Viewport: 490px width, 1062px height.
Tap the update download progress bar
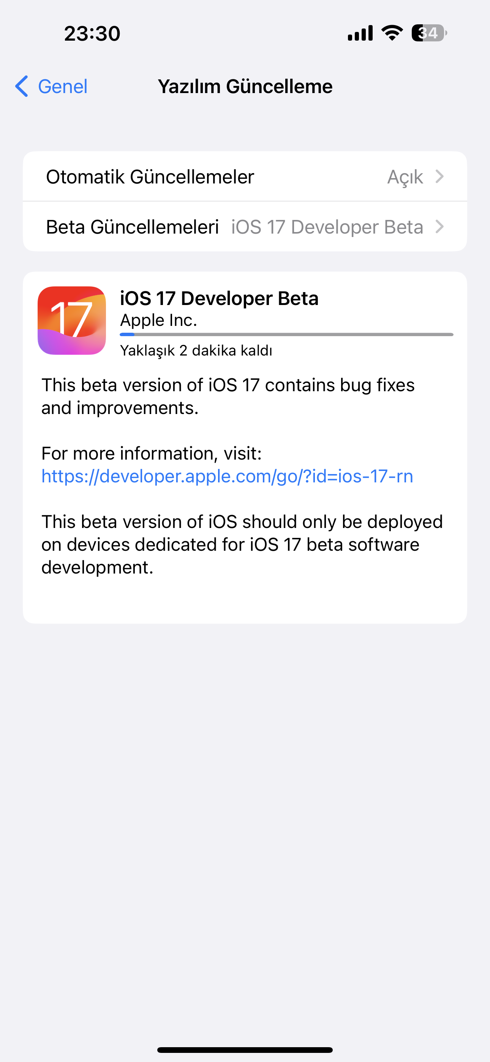coord(287,334)
